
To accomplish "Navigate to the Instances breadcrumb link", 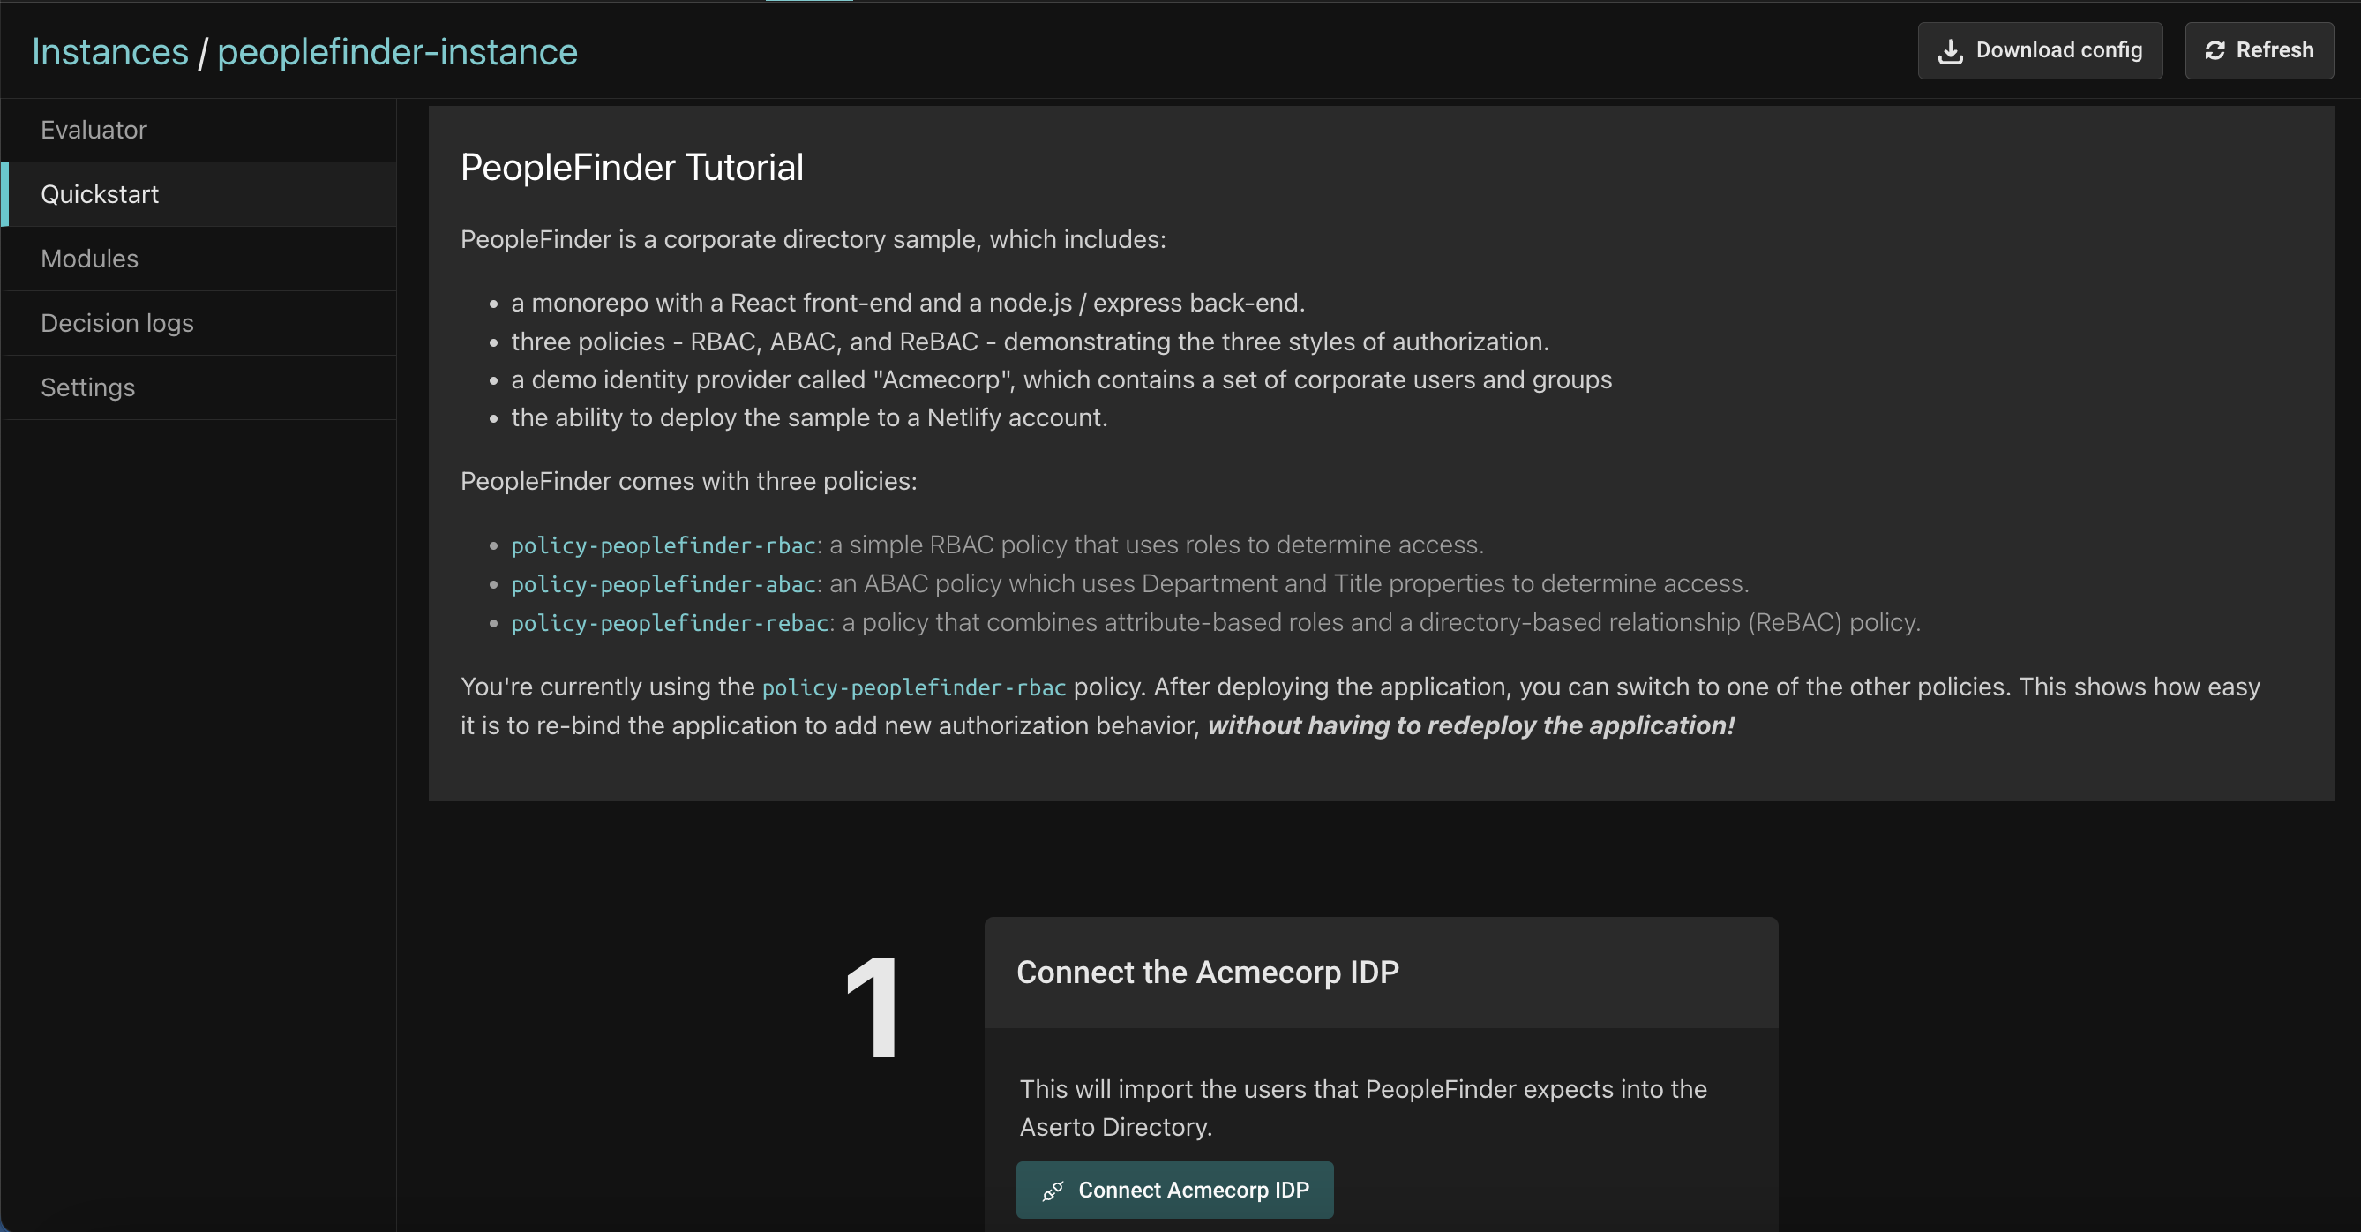I will (110, 52).
